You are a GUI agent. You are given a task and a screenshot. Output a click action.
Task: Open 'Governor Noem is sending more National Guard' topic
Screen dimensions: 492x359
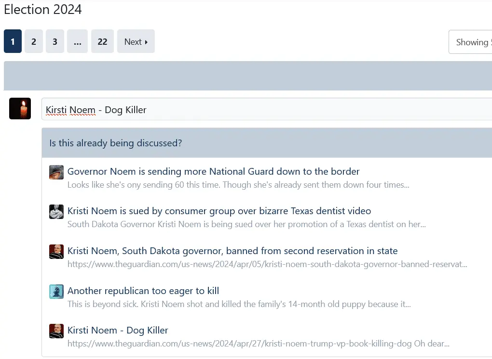(213, 171)
